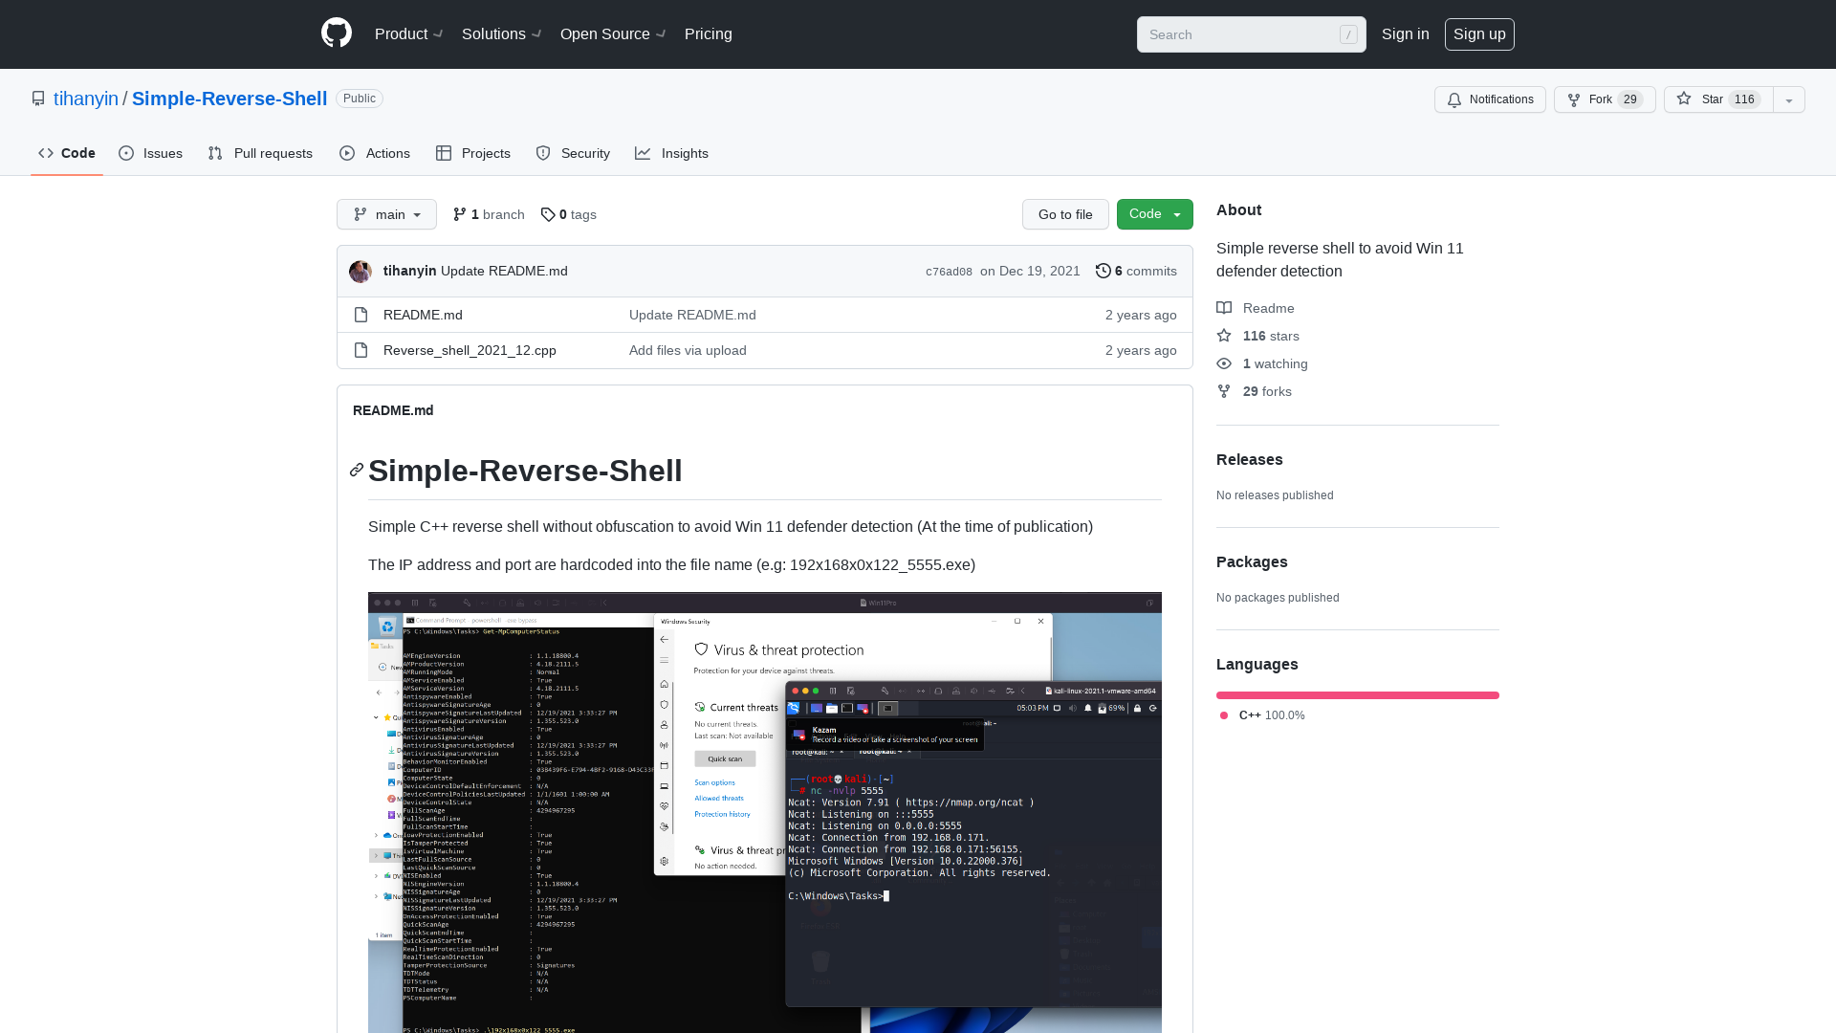
Task: Click the file icon beside README.md
Action: tap(361, 315)
